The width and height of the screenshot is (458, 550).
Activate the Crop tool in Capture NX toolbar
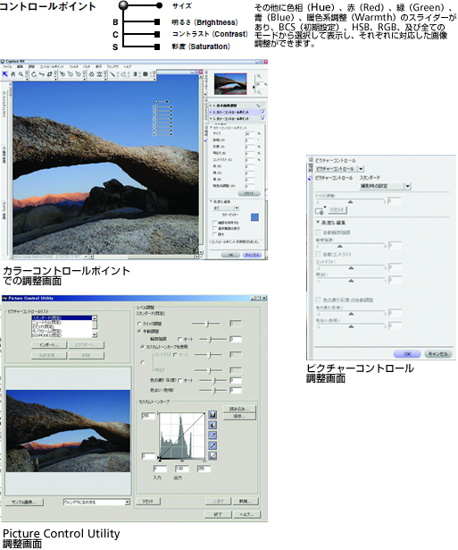(49, 74)
